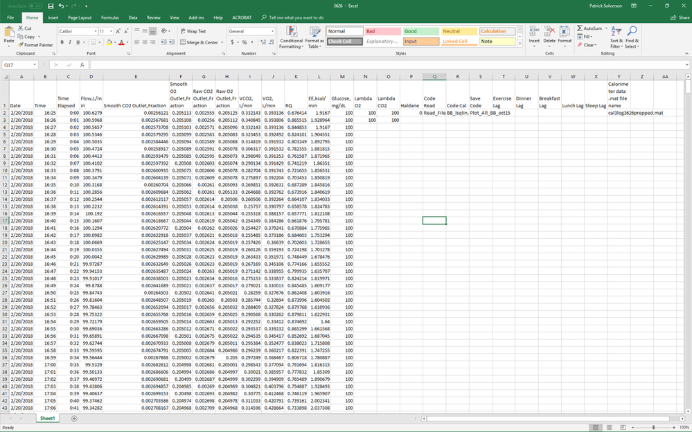Open the Page Layout ribbon tab
This screenshot has height=432, width=692.
[80, 17]
